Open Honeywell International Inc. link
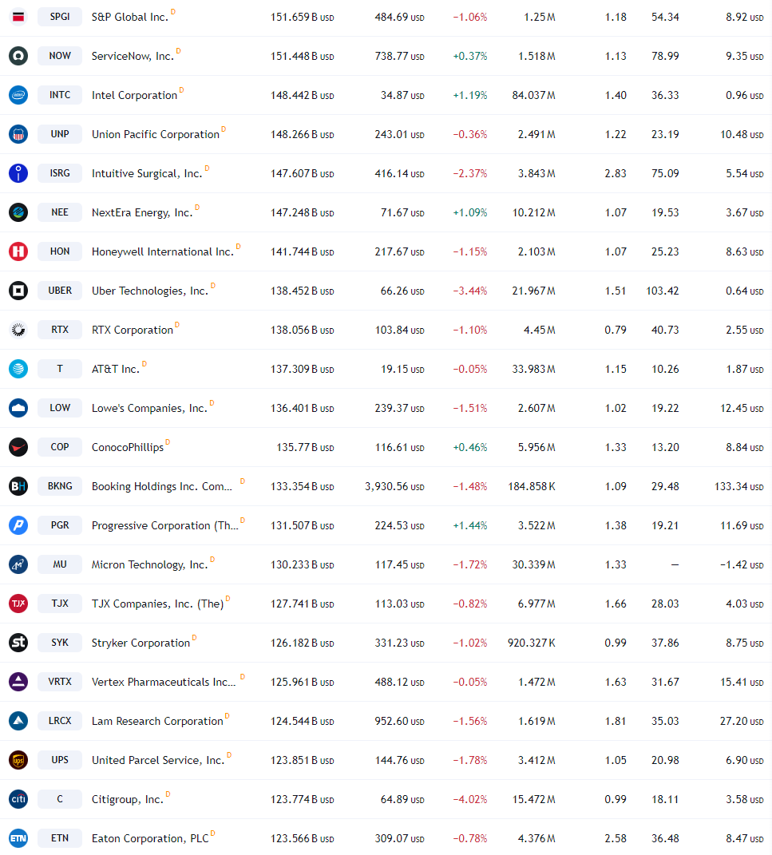Image resolution: width=772 pixels, height=855 pixels. point(163,252)
